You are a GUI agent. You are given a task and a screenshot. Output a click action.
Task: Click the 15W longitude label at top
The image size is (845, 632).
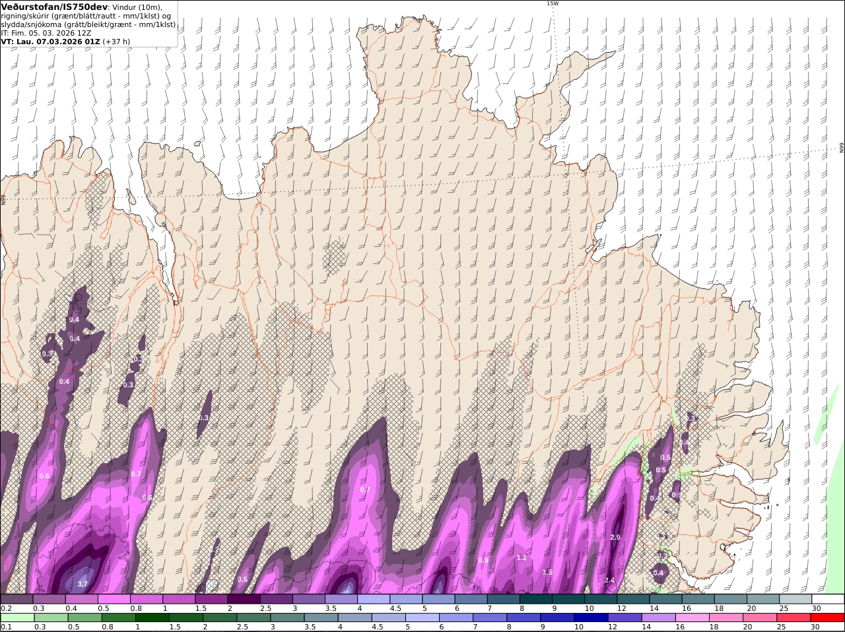click(553, 3)
